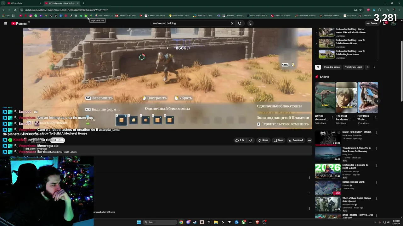Viewport: 403px width, 226px height.
Task: Select the All filter chip
Action: [x=318, y=67]
